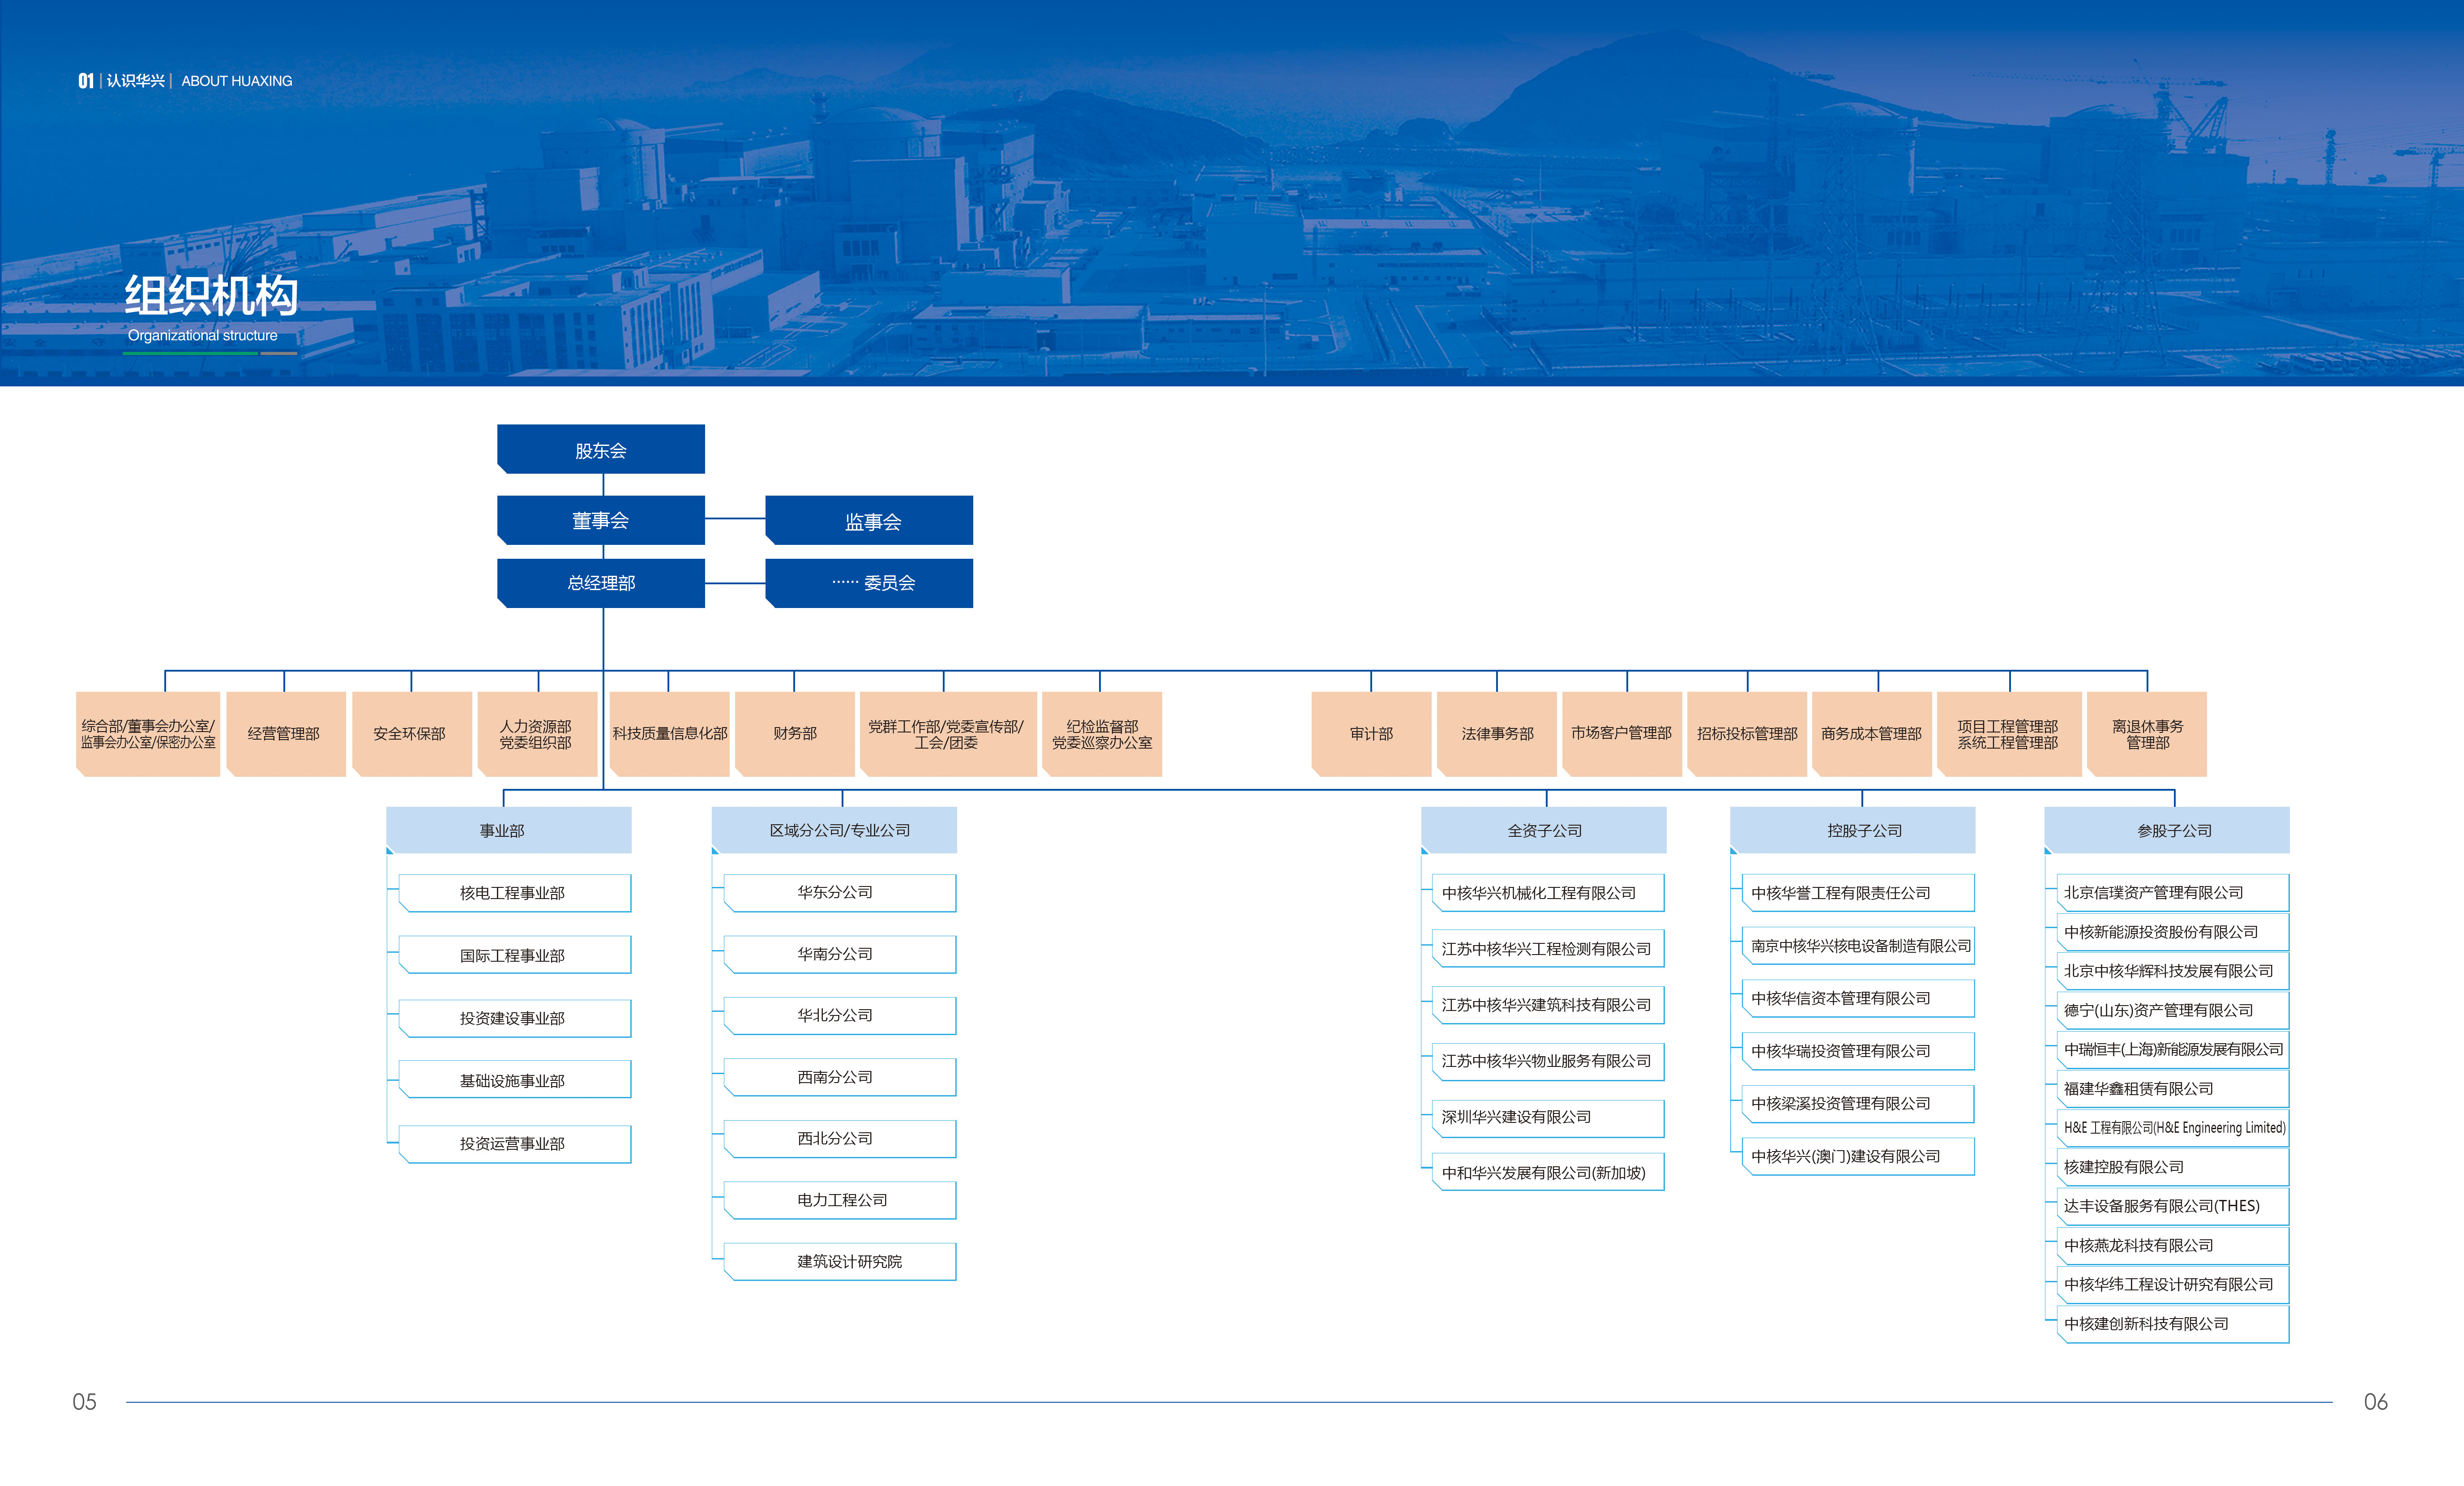Click 江苏中核华兴建筑科技有限公司
Screen dimensions: 2464x1486
click(1549, 1005)
